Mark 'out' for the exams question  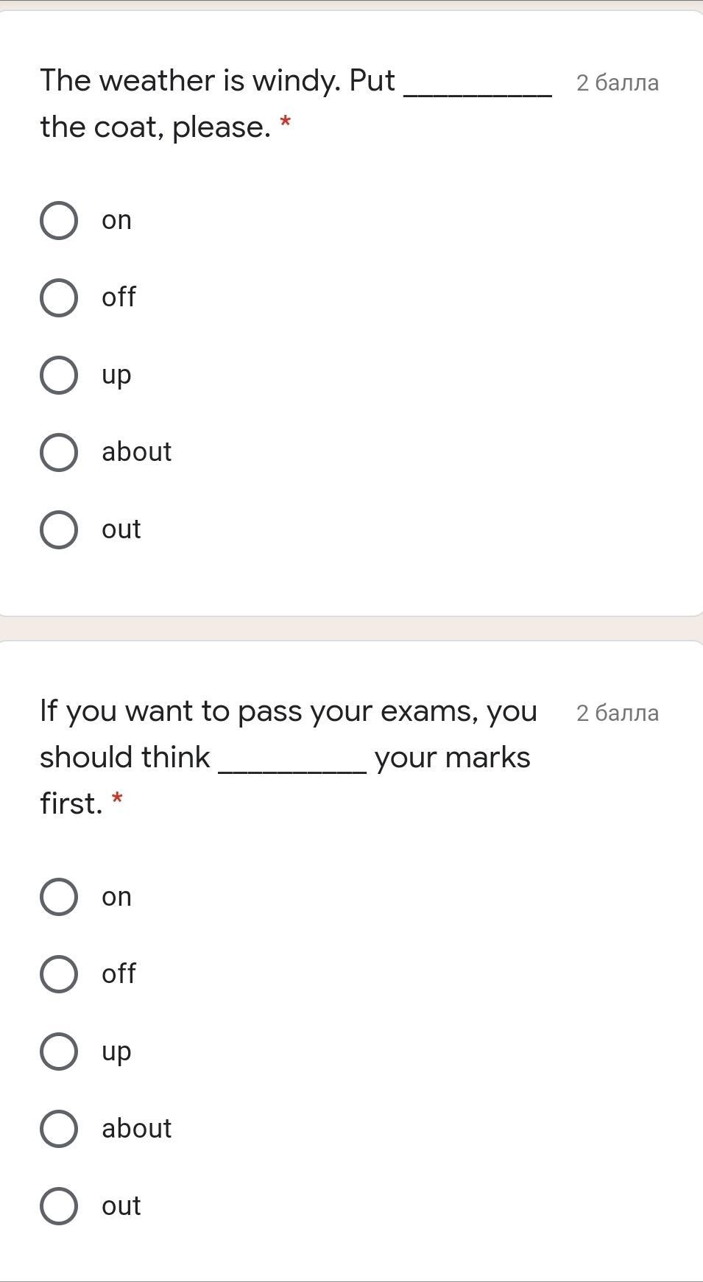(59, 1206)
